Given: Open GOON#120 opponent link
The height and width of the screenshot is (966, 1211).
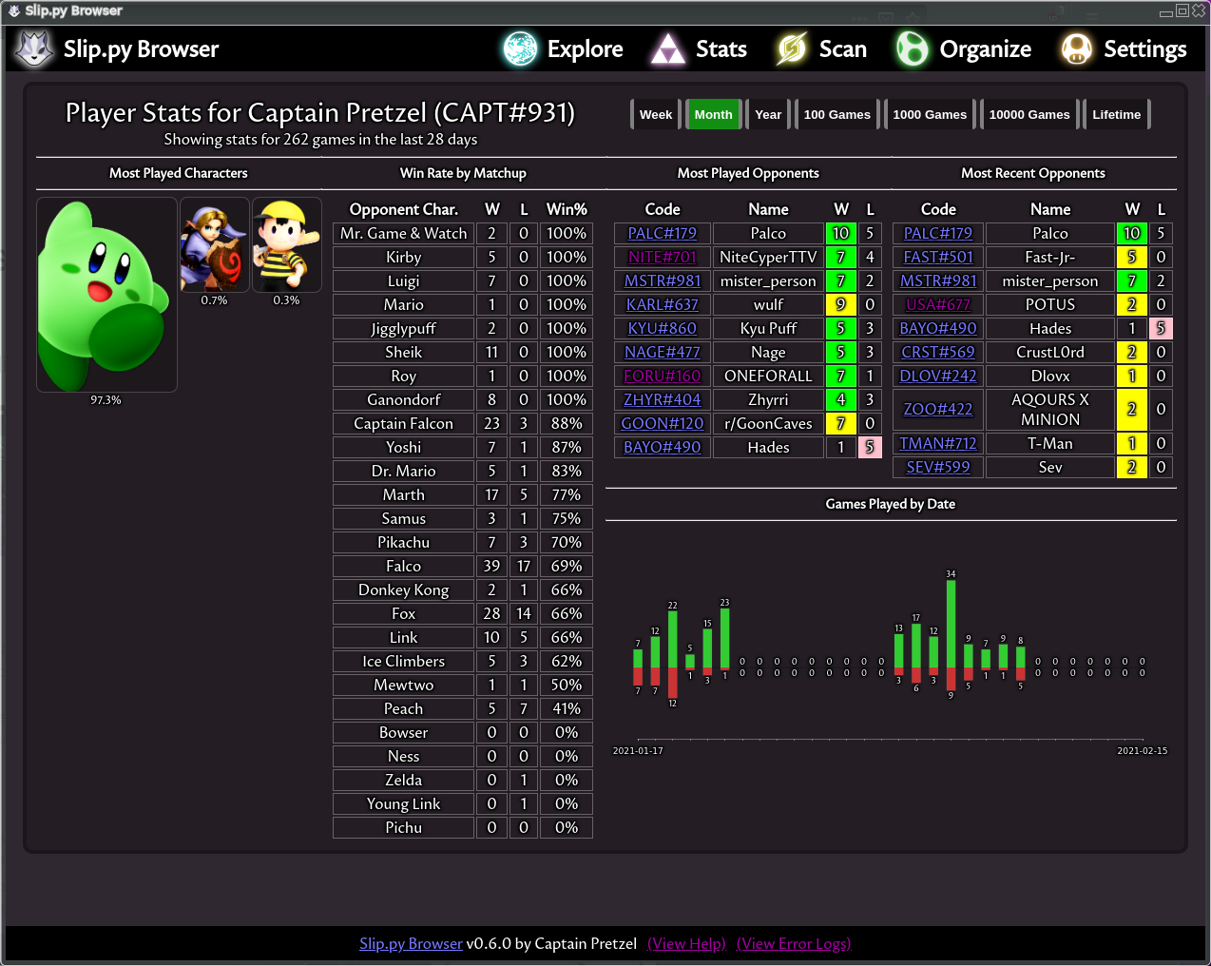Looking at the screenshot, I should click(x=663, y=423).
